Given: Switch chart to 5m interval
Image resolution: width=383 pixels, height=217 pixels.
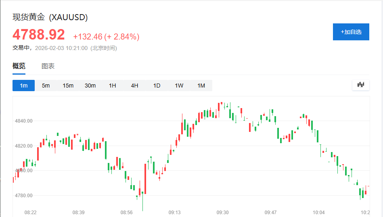Looking at the screenshot, I should (46, 86).
